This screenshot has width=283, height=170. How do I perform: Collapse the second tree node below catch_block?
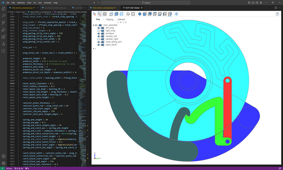pos(93,48)
